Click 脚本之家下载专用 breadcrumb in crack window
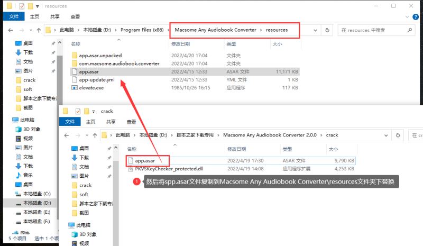The image size is (423, 246). click(195, 135)
